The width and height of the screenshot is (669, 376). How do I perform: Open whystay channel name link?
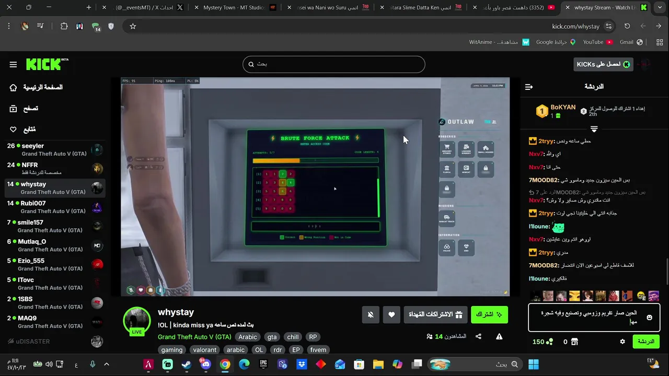point(176,312)
